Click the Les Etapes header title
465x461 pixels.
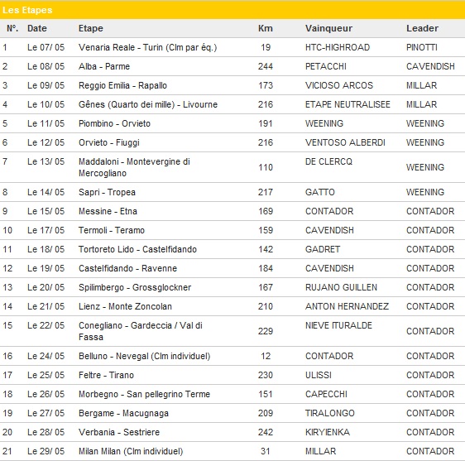pos(27,10)
